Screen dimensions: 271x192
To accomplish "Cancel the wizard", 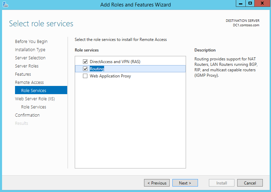I will pos(250,183).
